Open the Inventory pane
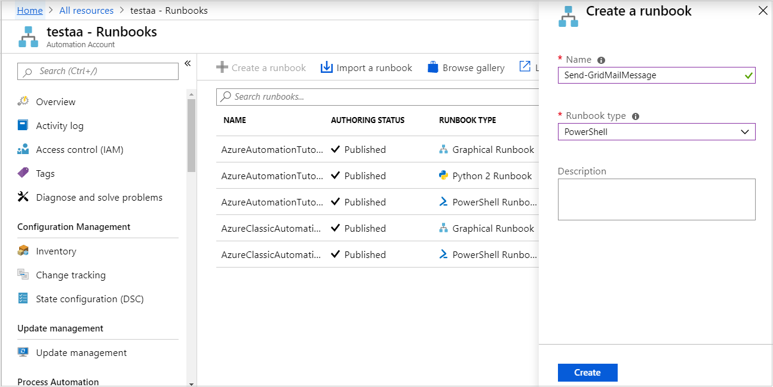The image size is (773, 387). coord(55,251)
